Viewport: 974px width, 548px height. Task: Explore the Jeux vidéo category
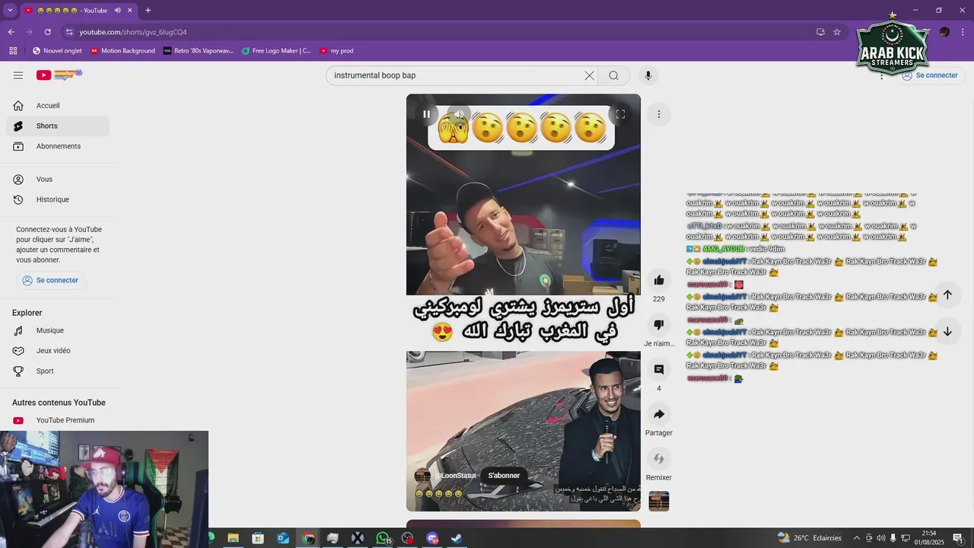(x=58, y=351)
